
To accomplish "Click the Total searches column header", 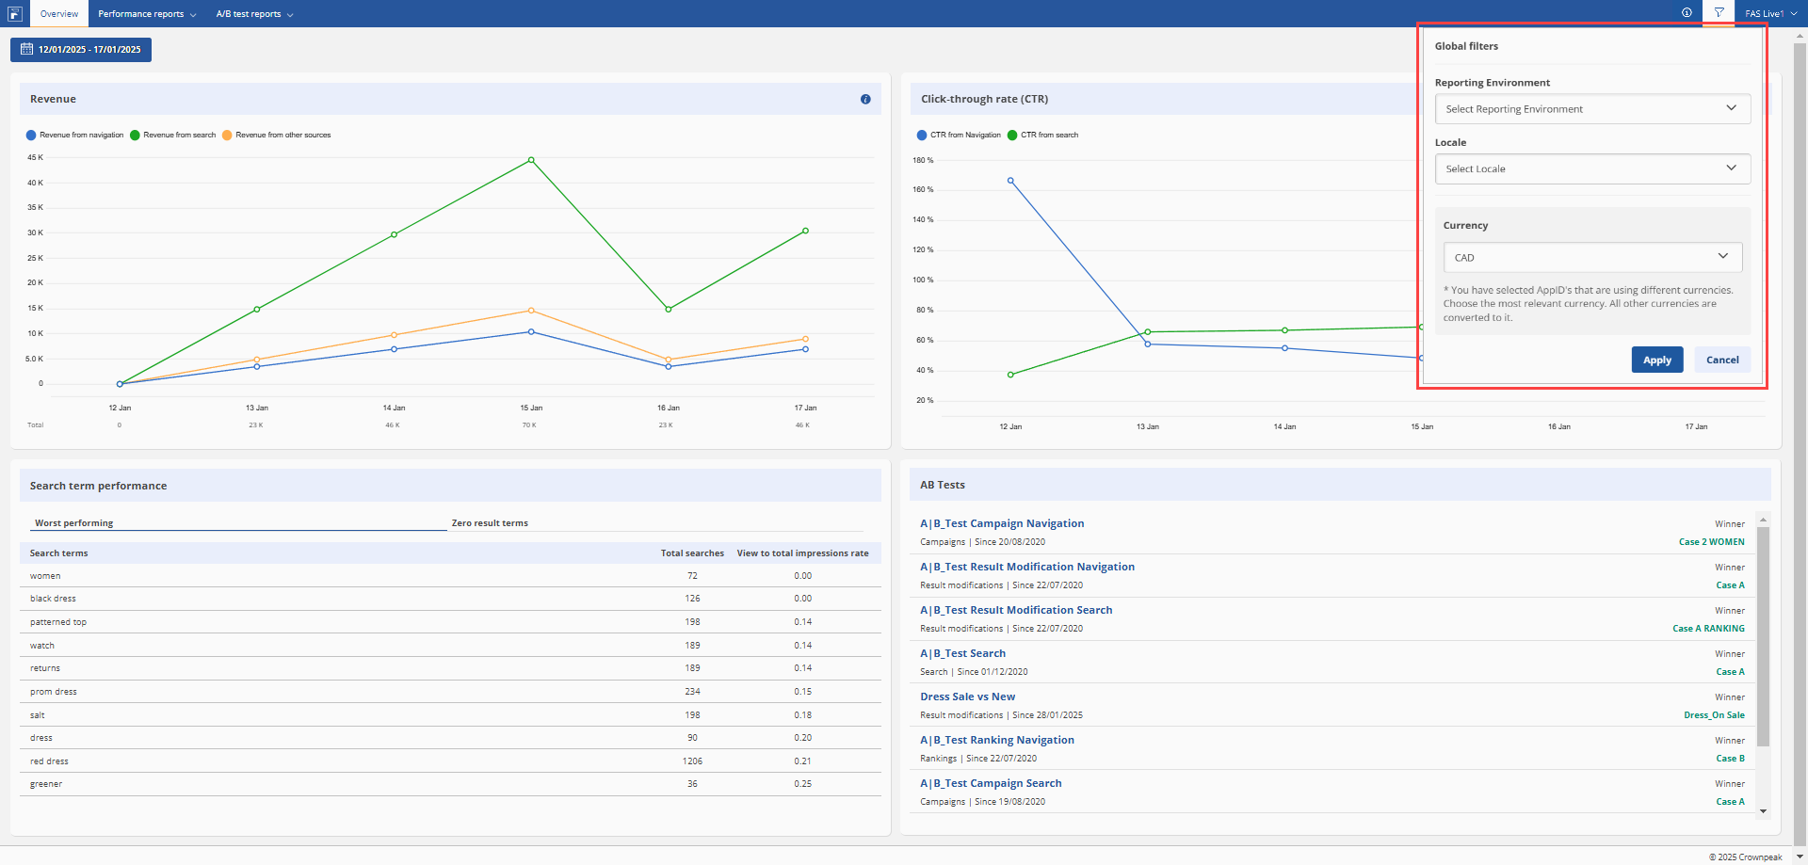I will point(692,553).
